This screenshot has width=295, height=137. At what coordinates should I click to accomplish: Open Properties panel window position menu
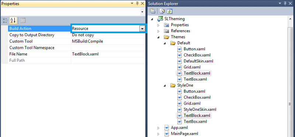pyautogui.click(x=132, y=3)
